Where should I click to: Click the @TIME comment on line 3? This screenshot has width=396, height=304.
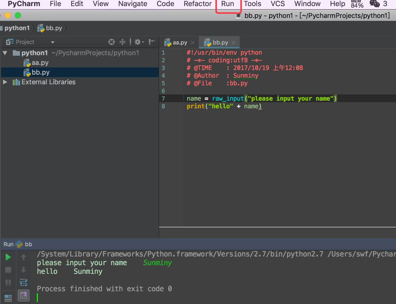point(245,68)
